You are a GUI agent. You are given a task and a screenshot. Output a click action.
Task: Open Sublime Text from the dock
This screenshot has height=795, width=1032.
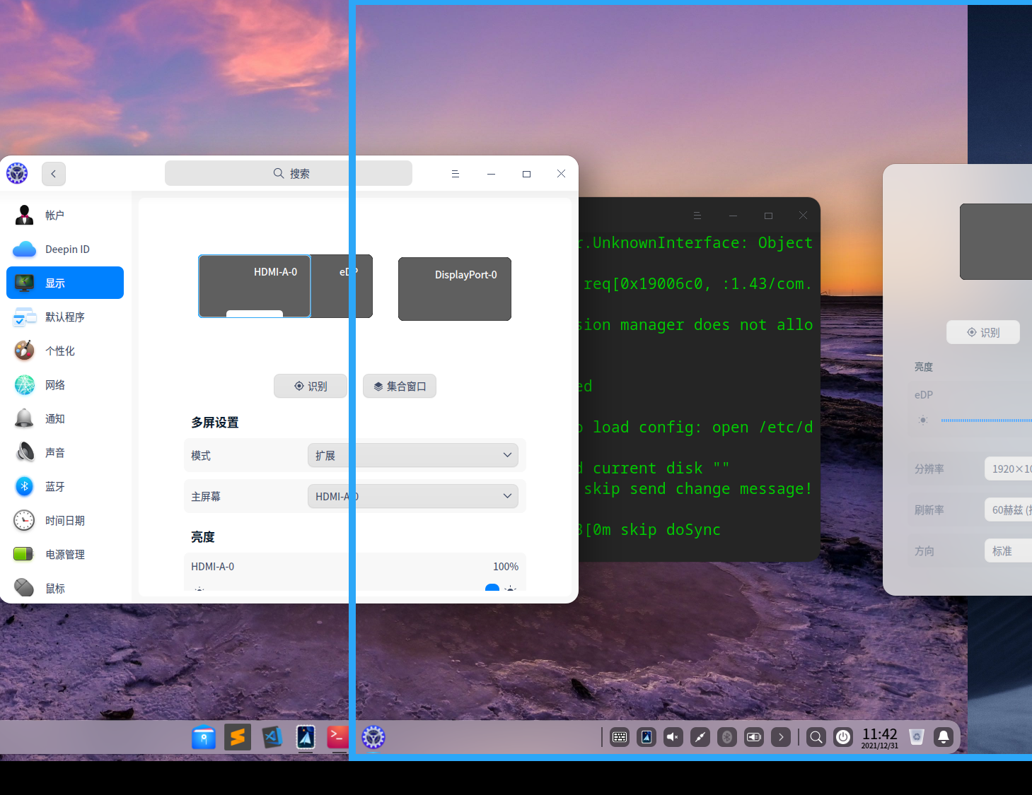click(x=238, y=737)
